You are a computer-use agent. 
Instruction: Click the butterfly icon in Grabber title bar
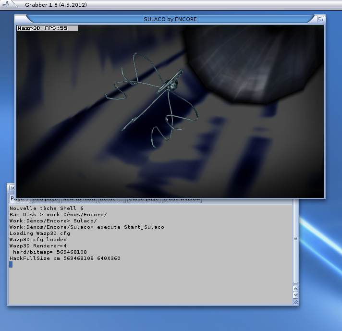tap(5, 4)
